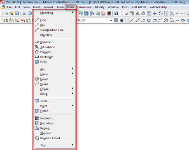Expand the Ellipse submenu

pyautogui.click(x=55, y=89)
